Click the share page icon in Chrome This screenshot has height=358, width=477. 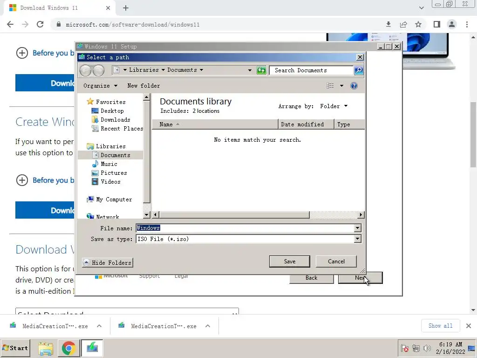pyautogui.click(x=403, y=24)
